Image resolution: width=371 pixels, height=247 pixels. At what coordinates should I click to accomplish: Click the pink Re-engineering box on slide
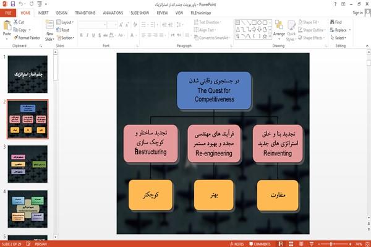(214, 144)
